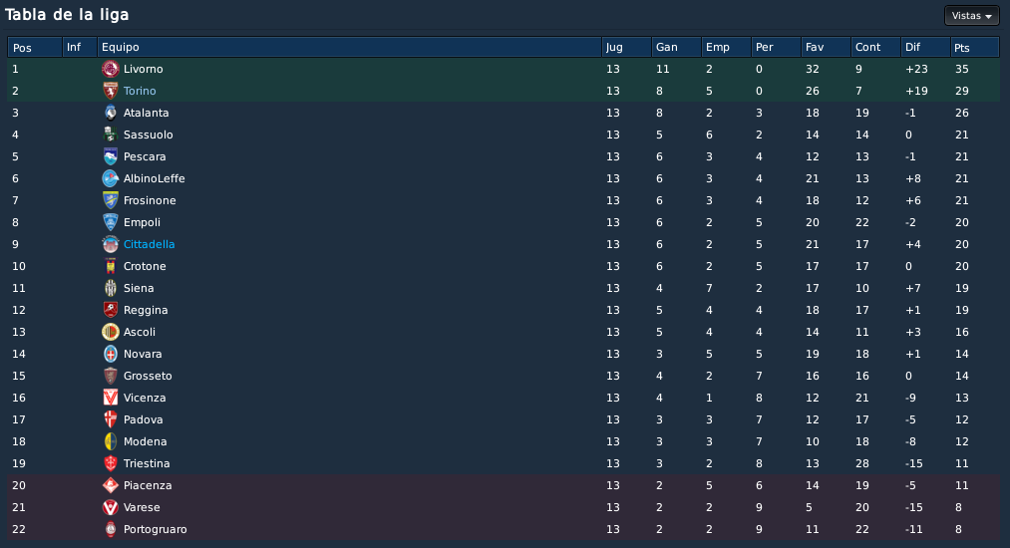Sort table by Pts column header
Viewport: 1010px width, 548px height.
coord(974,47)
